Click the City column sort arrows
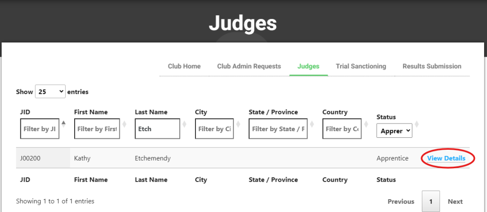 [238, 125]
